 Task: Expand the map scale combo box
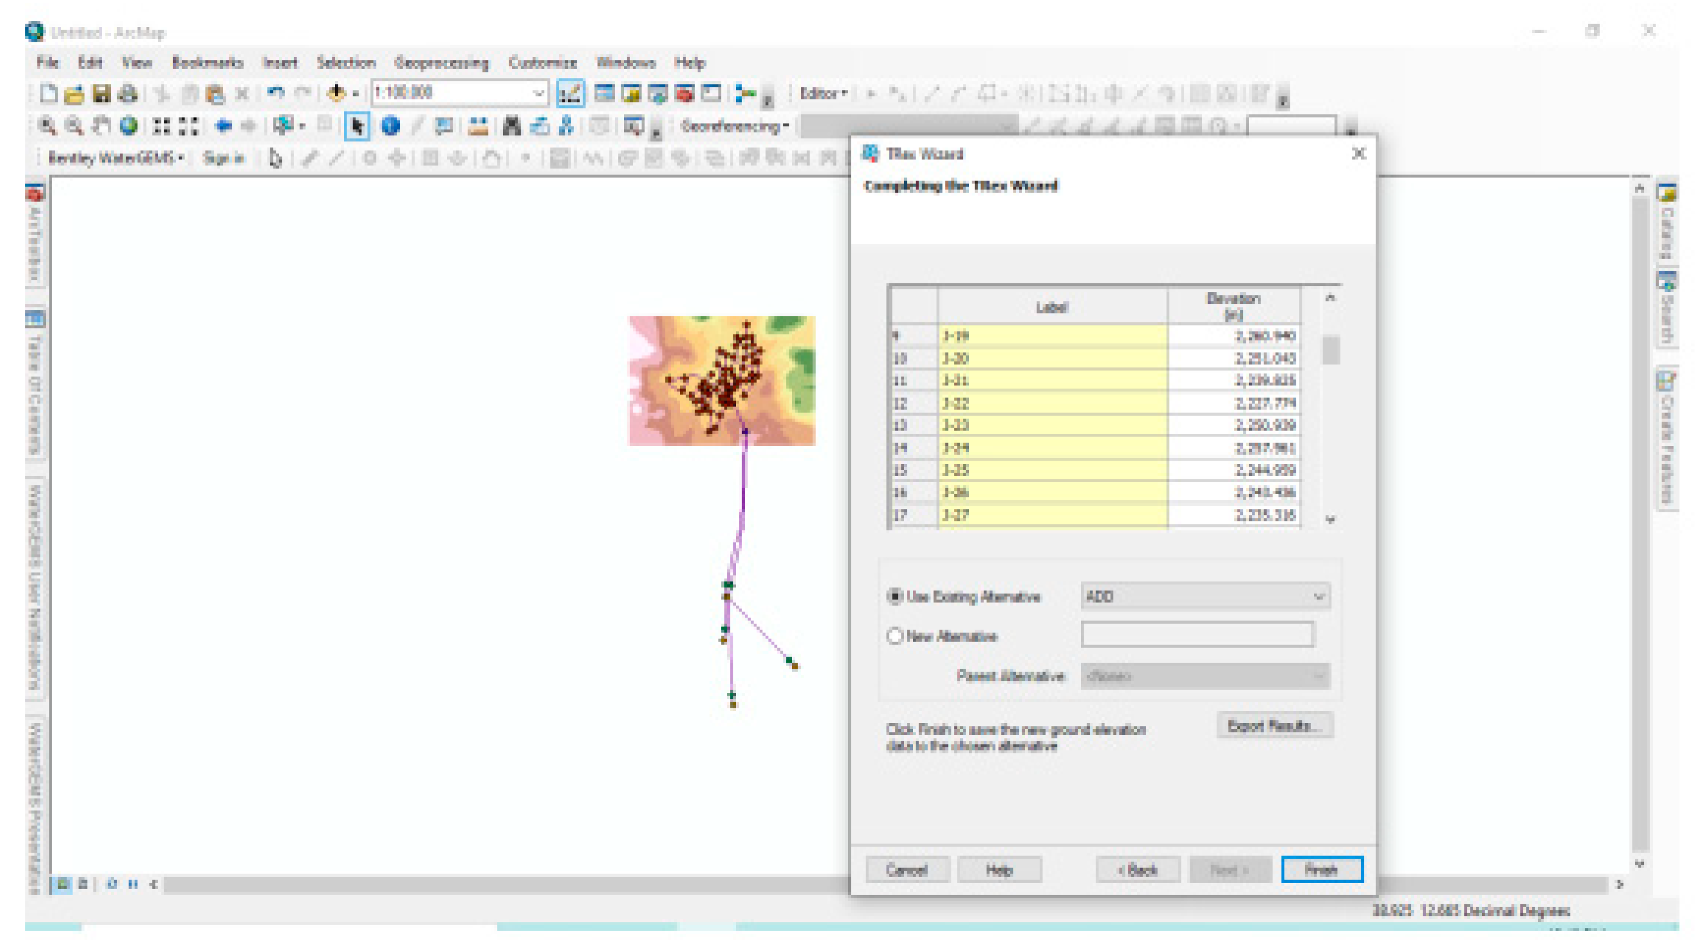[538, 94]
